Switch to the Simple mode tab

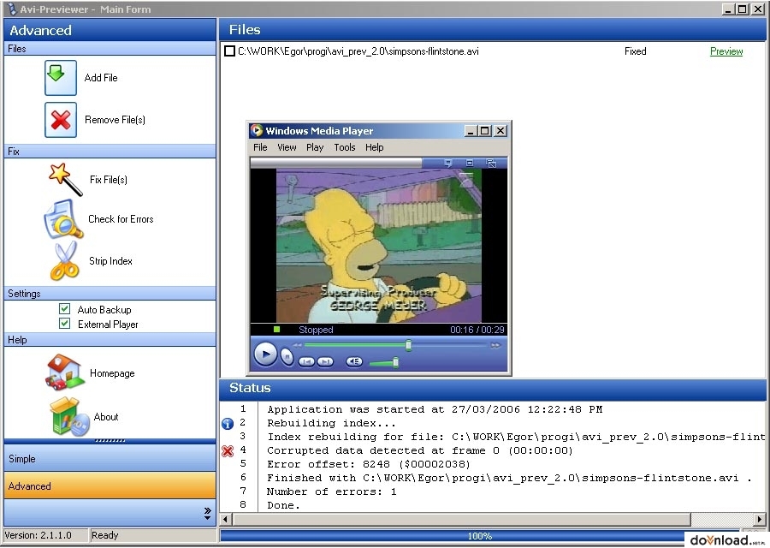(110, 459)
